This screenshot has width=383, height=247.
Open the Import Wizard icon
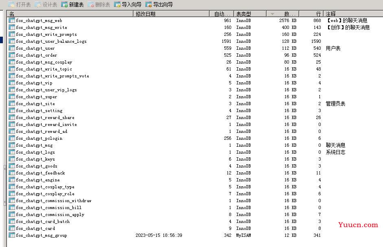pos(117,4)
